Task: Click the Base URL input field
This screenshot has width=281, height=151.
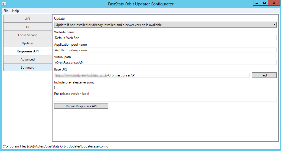Action: (152, 75)
